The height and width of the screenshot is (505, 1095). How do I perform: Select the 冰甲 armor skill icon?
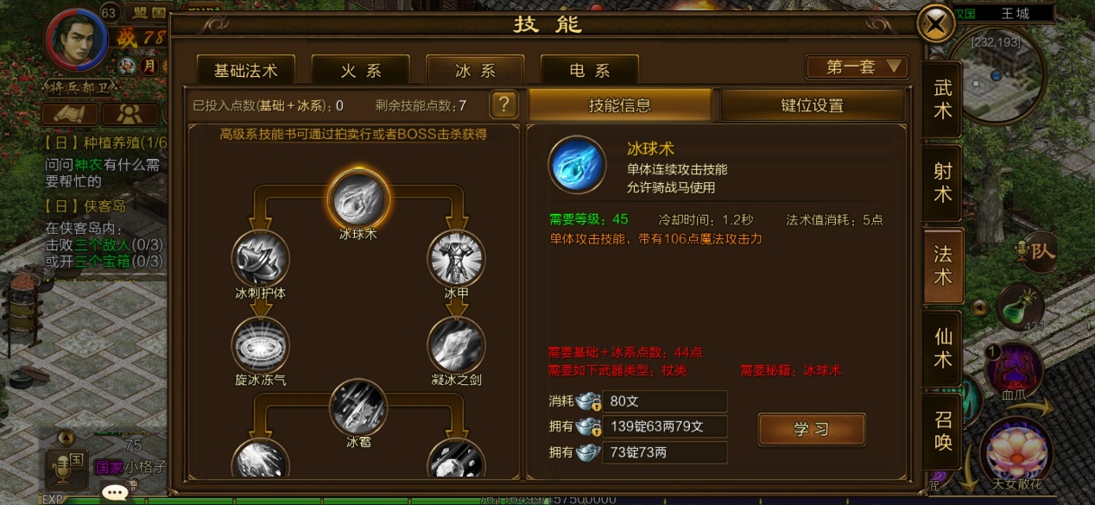coord(457,257)
